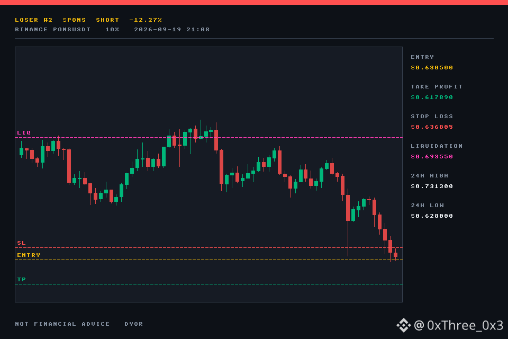The width and height of the screenshot is (508, 339).
Task: Click the stop loss value $0.636805
Action: pos(432,127)
